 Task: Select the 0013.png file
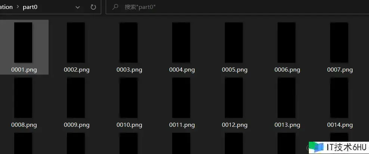pyautogui.click(x=287, y=102)
